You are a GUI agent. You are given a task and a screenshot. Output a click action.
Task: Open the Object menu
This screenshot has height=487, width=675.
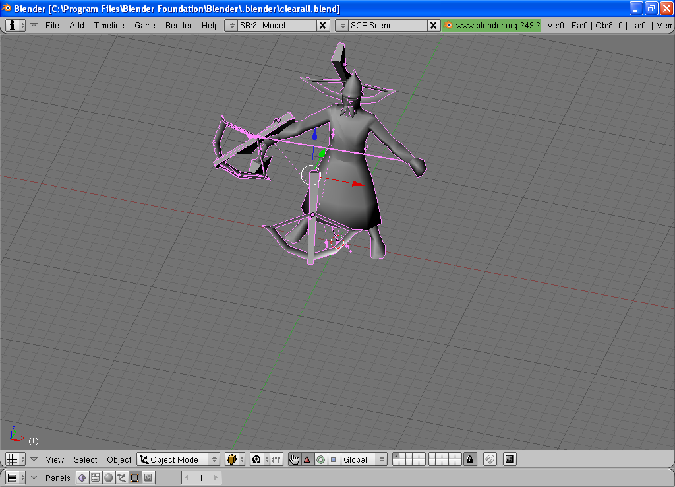[119, 459]
